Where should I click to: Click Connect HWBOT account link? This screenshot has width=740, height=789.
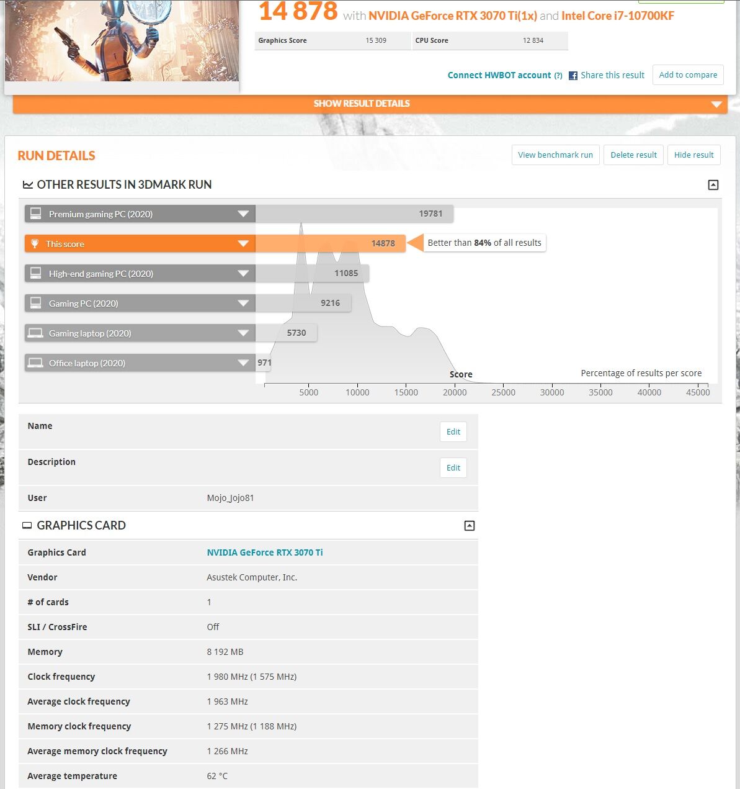tap(499, 75)
